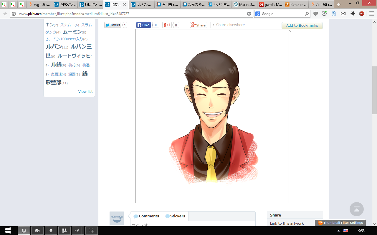This screenshot has width=377, height=235.
Task: Click the Firefox browser taskbar icon
Action: pos(24,231)
